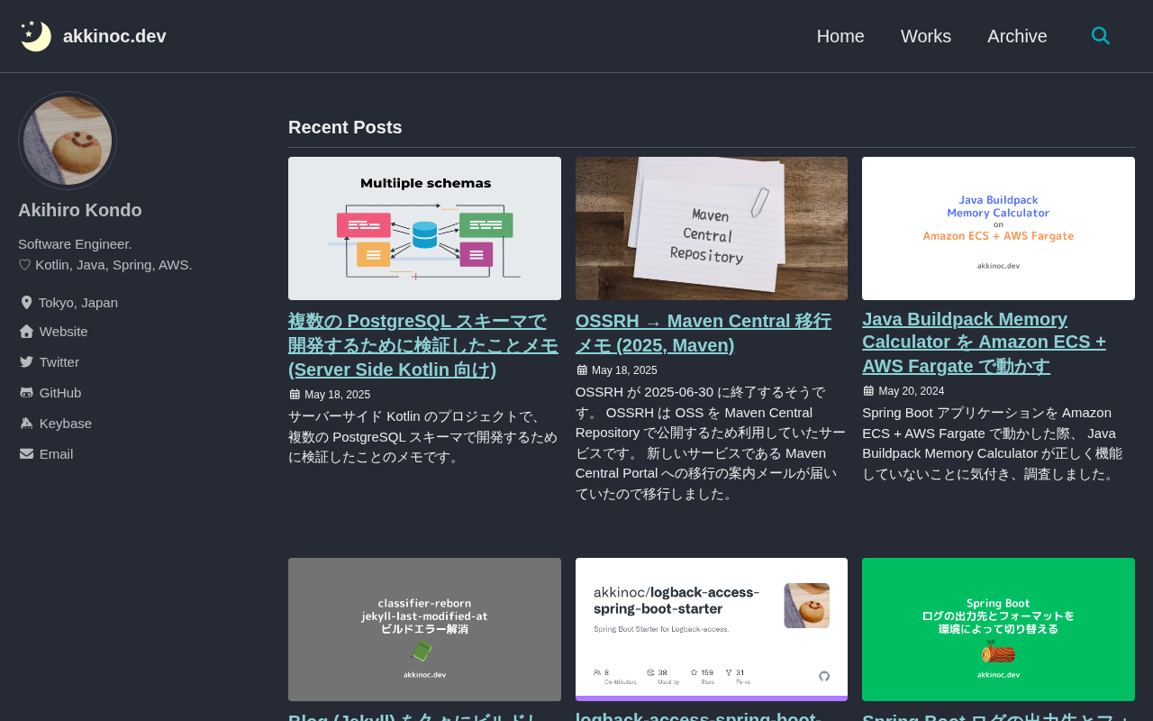
Task: Open the Multiple schemas post thumbnail
Action: click(x=424, y=228)
